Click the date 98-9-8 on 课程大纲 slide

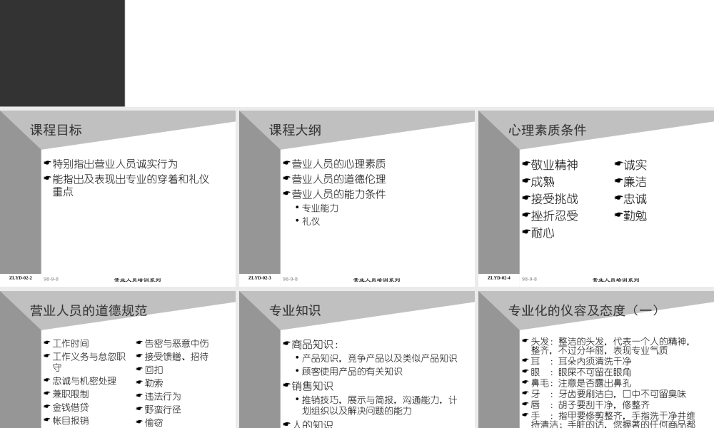click(290, 279)
